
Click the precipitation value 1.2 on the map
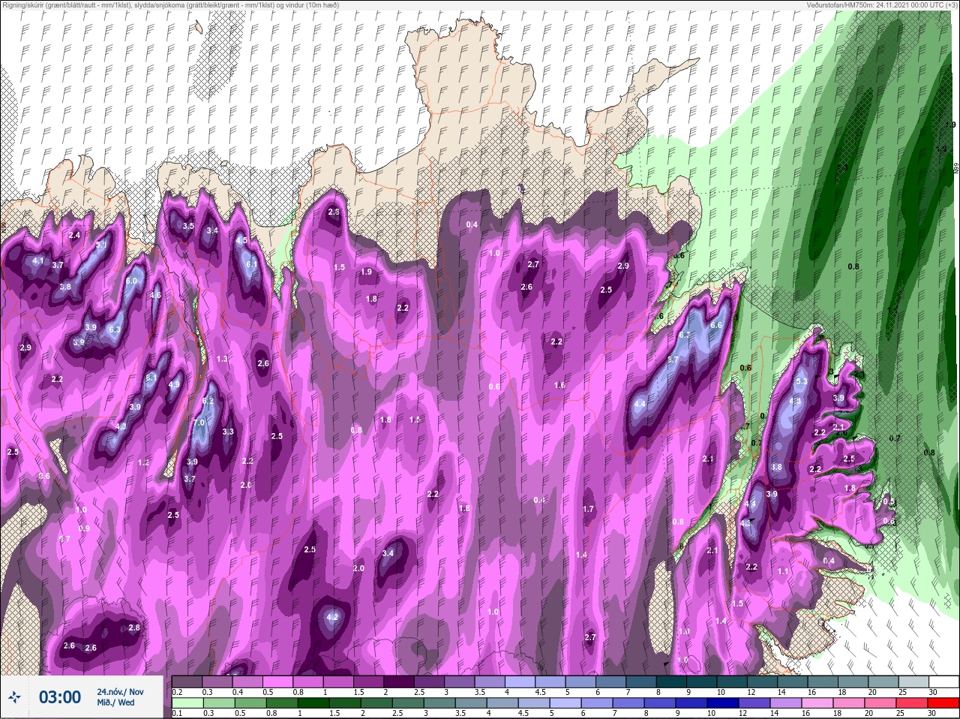click(144, 462)
